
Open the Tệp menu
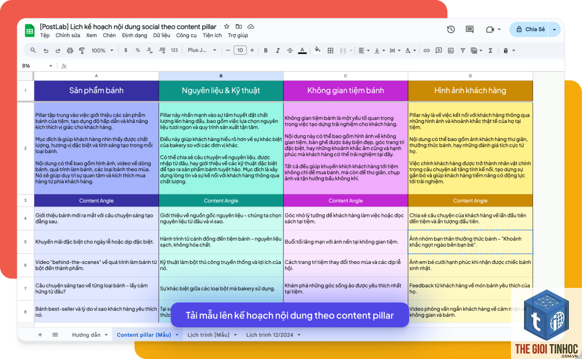[x=45, y=35]
